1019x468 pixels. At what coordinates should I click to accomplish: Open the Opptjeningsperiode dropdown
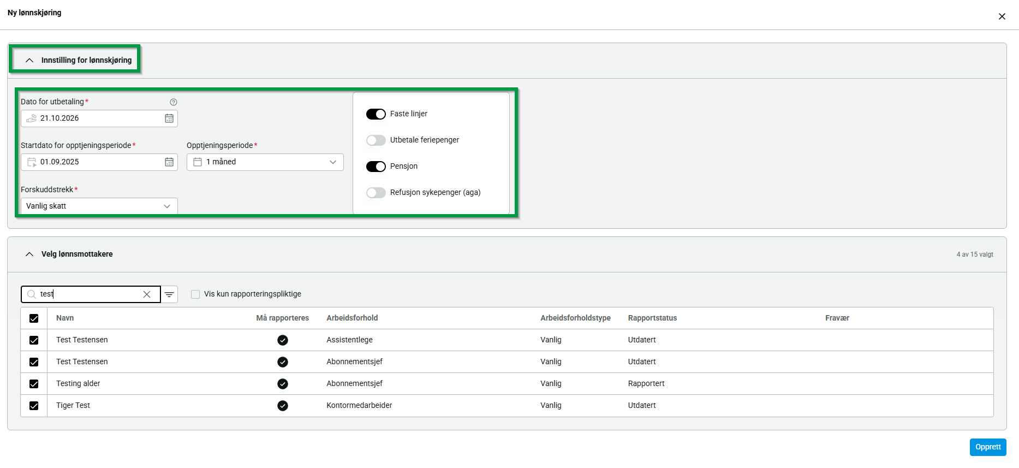[265, 162]
